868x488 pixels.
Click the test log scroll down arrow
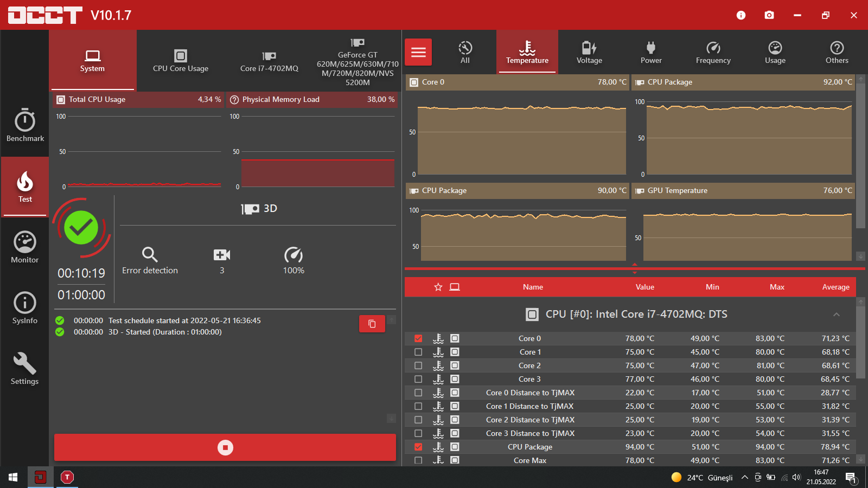pyautogui.click(x=391, y=419)
